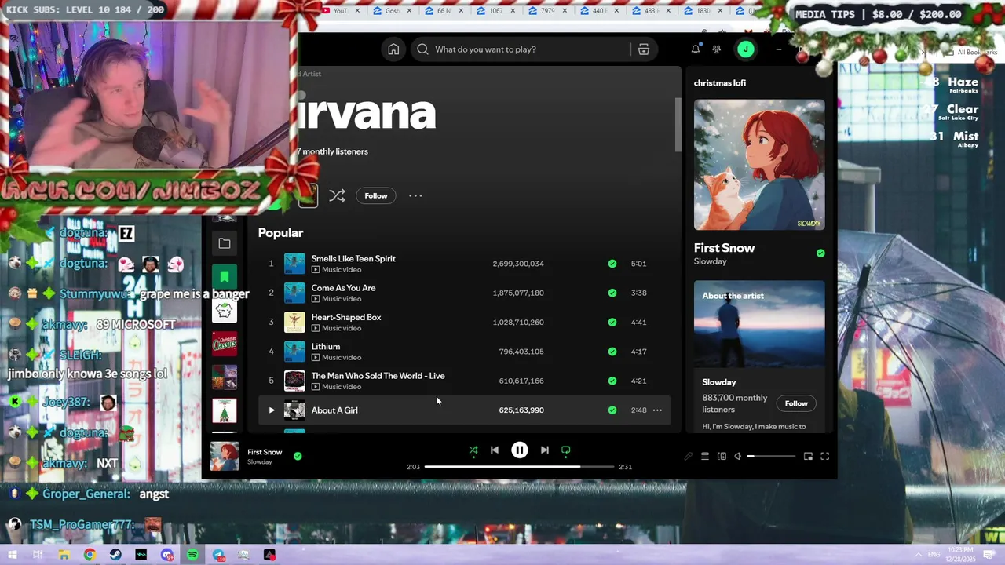Image resolution: width=1005 pixels, height=565 pixels.
Task: Follow the artist Nirvana
Action: (x=376, y=195)
